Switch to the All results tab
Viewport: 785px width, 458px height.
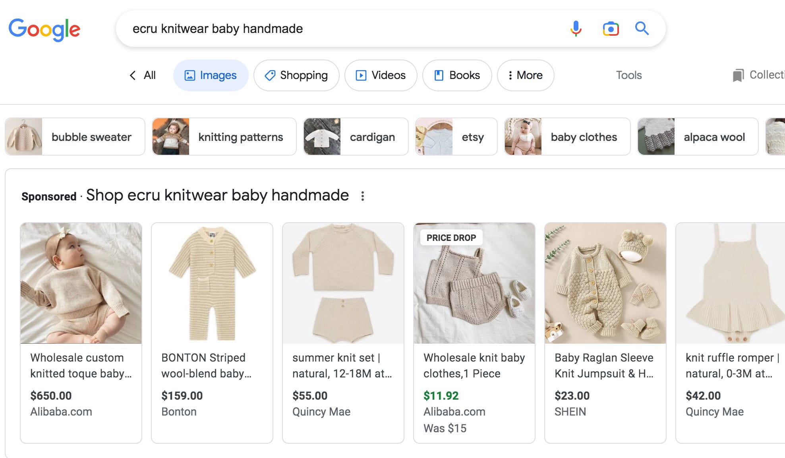pos(149,75)
